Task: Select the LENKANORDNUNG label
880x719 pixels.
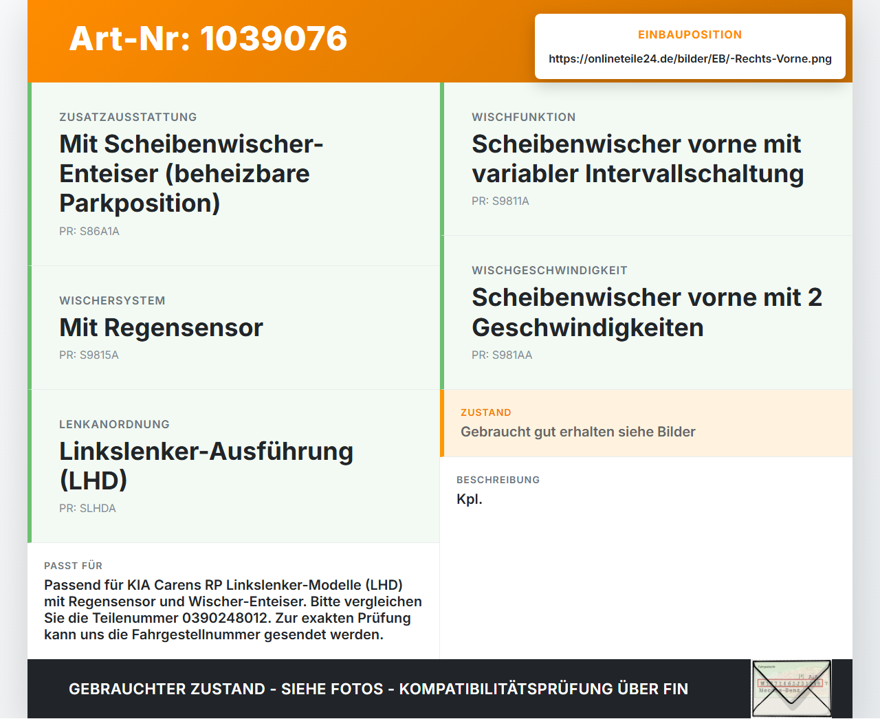Action: pyautogui.click(x=114, y=424)
